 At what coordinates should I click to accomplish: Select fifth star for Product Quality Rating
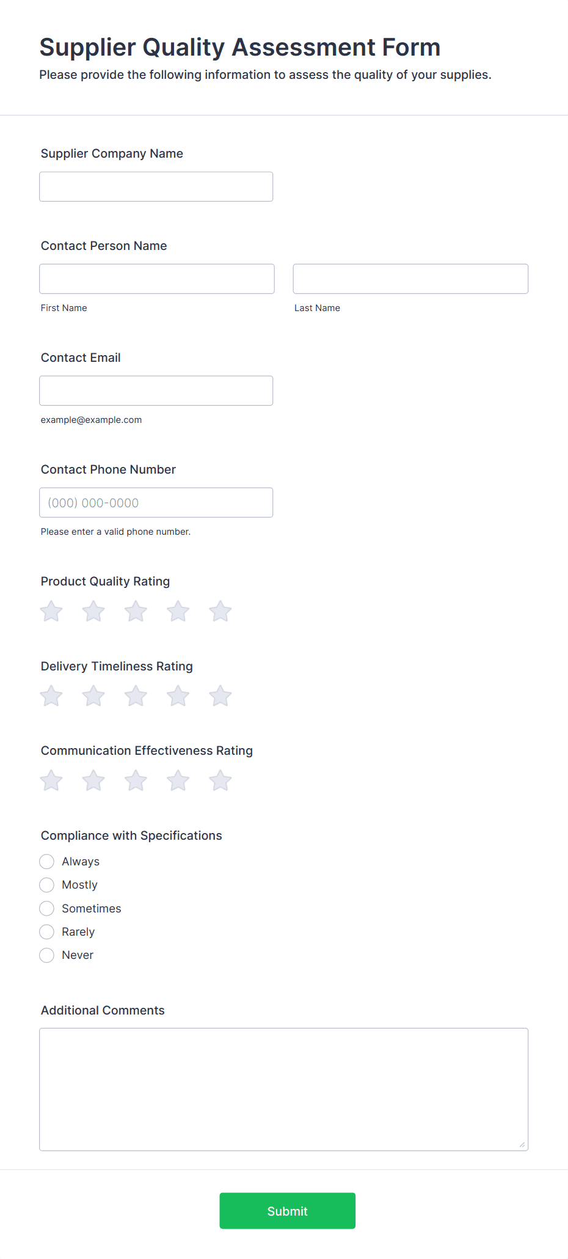click(x=220, y=611)
